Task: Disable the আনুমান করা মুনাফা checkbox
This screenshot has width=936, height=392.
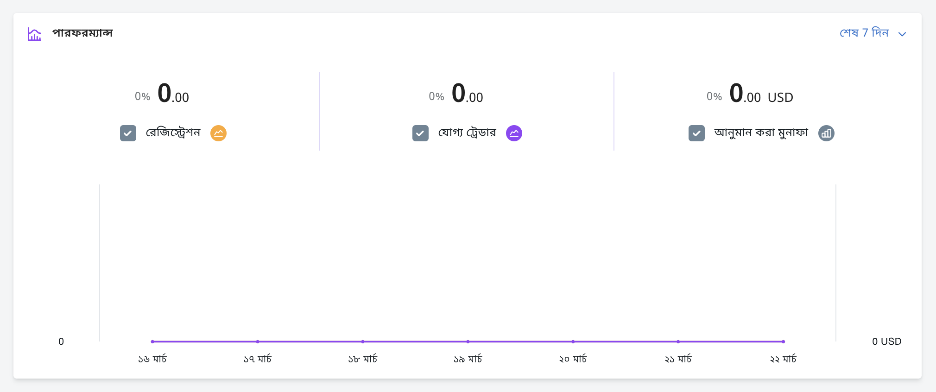Action: click(696, 133)
